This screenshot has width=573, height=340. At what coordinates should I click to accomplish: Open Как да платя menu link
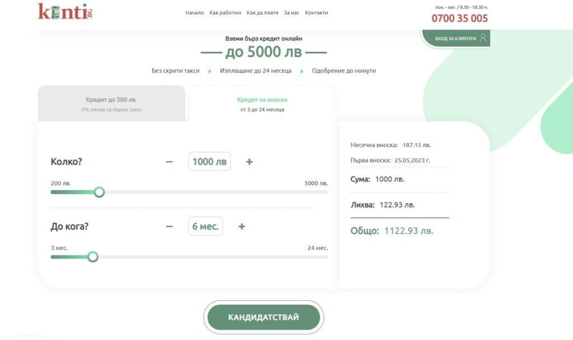(x=262, y=13)
